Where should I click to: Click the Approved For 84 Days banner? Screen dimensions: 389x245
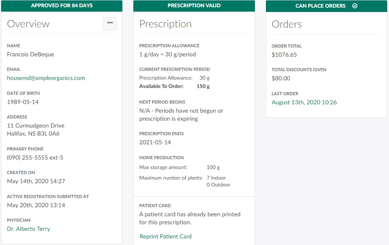coord(62,6)
